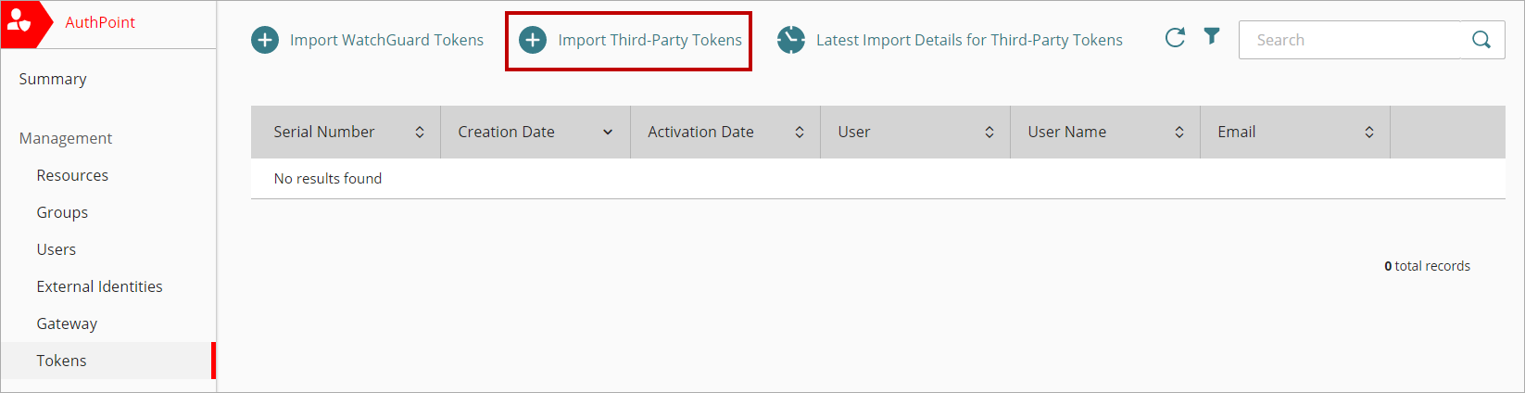The height and width of the screenshot is (393, 1525).
Task: Open the Latest Import Details clock icon
Action: (791, 41)
